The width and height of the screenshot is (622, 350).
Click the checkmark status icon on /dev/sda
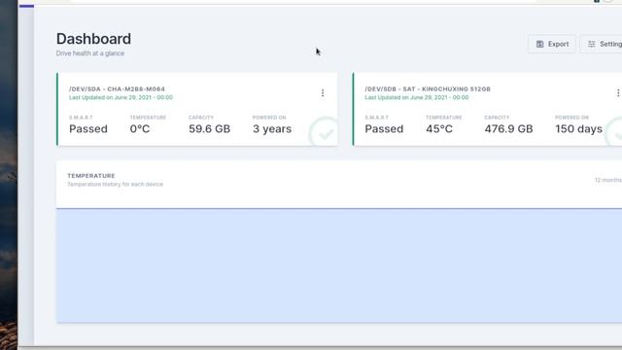pyautogui.click(x=324, y=132)
